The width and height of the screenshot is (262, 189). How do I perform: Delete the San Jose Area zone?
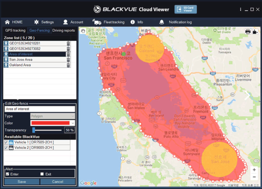68,60
